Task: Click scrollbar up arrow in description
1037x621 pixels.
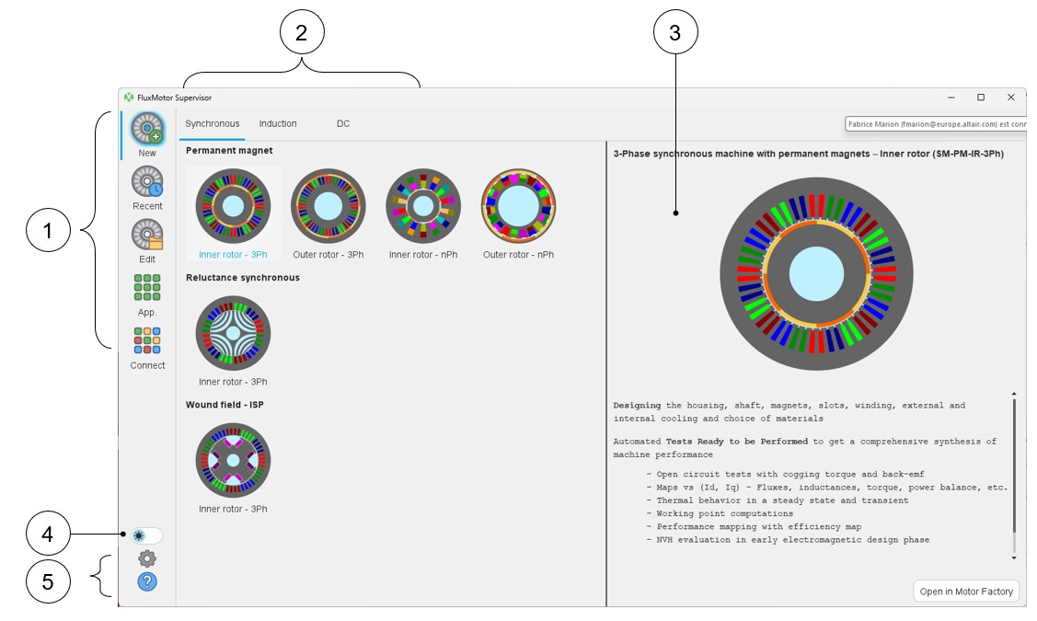Action: 1014,394
